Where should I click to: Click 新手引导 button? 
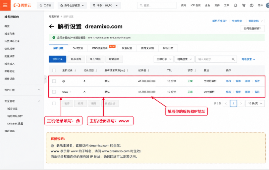(76, 59)
